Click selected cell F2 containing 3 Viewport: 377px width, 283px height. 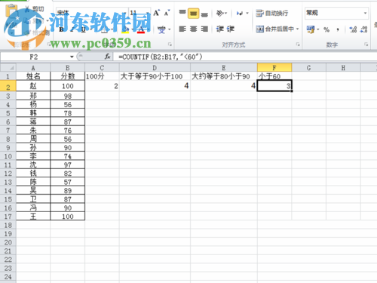274,86
